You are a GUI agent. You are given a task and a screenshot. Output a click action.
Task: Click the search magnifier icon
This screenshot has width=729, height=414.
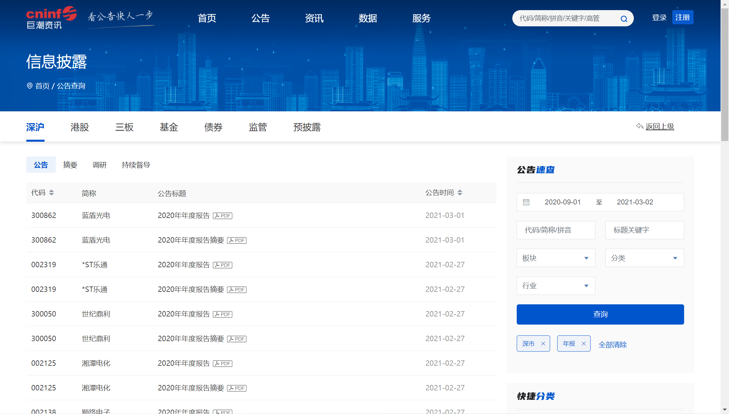(624, 19)
